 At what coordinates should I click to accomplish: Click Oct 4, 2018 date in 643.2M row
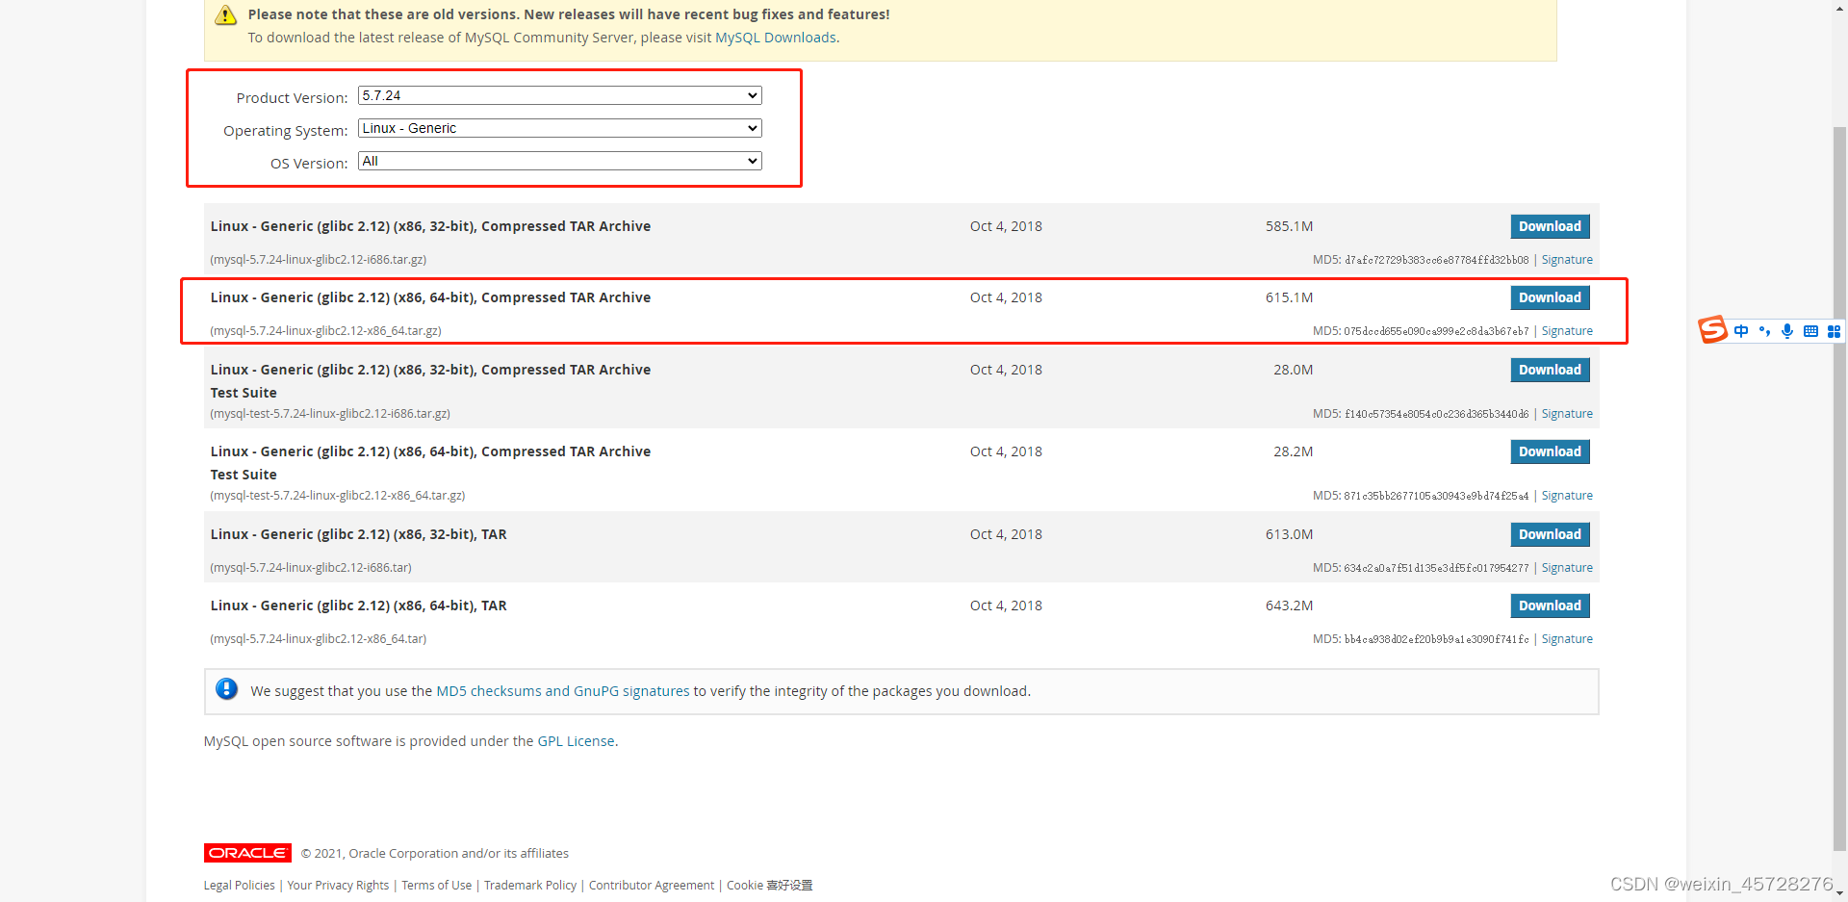point(1006,606)
